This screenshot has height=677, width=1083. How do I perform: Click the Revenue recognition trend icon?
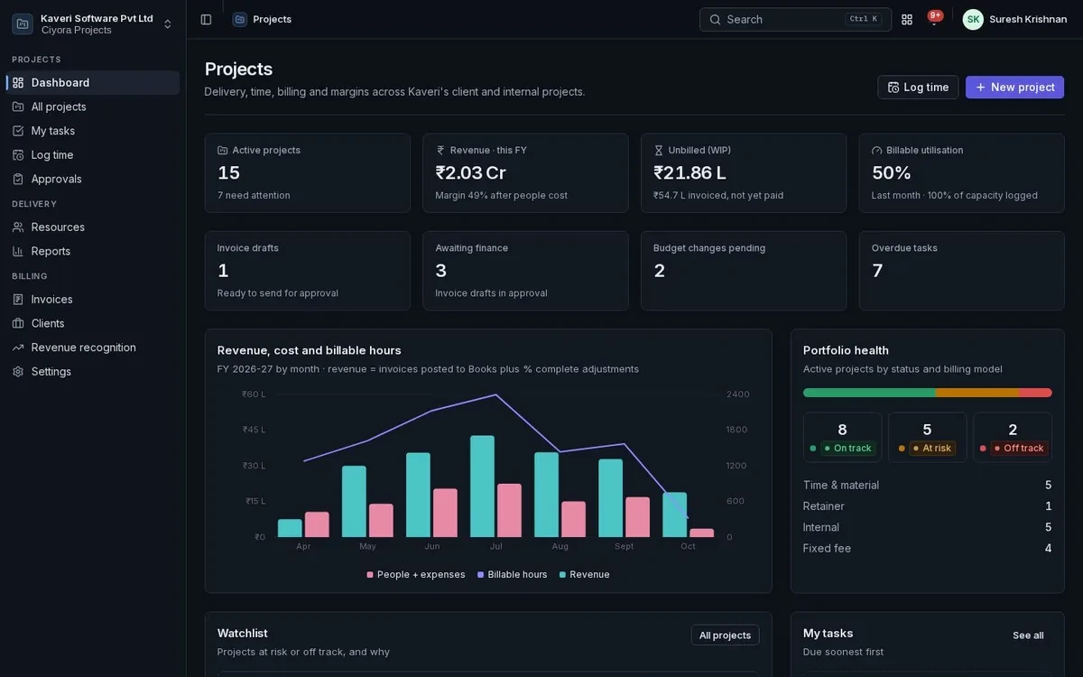[18, 348]
